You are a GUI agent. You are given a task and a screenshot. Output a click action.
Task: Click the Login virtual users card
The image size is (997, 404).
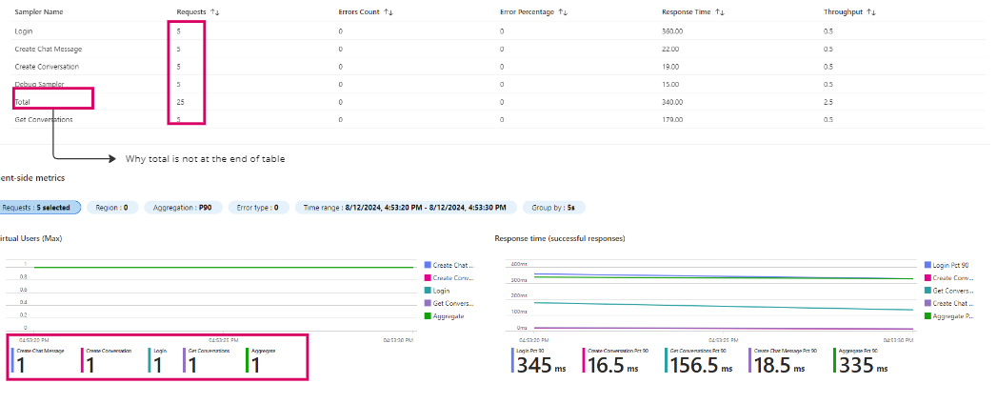pyautogui.click(x=159, y=360)
